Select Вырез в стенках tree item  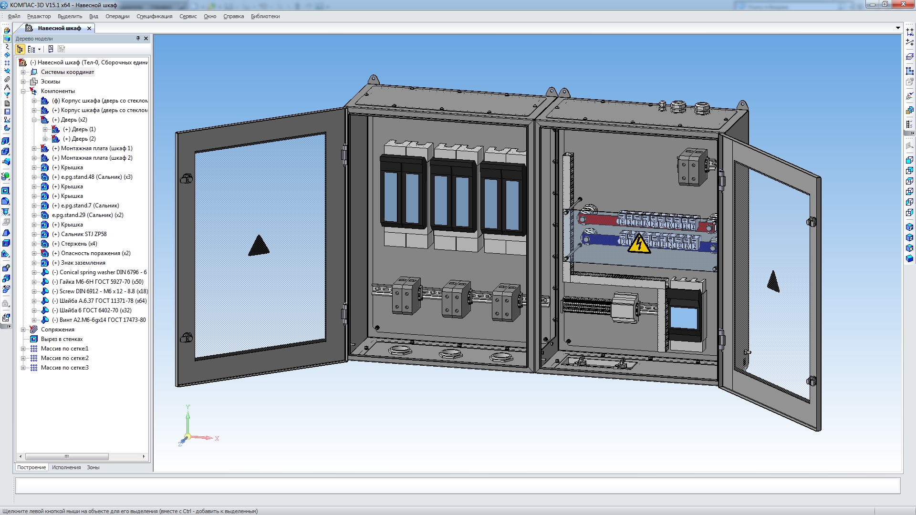point(62,339)
